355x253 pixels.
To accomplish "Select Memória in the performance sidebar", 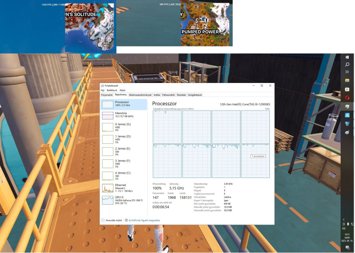I will coord(124,115).
